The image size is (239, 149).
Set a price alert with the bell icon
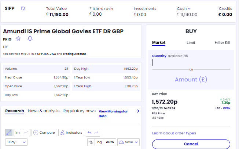[x=30, y=38]
